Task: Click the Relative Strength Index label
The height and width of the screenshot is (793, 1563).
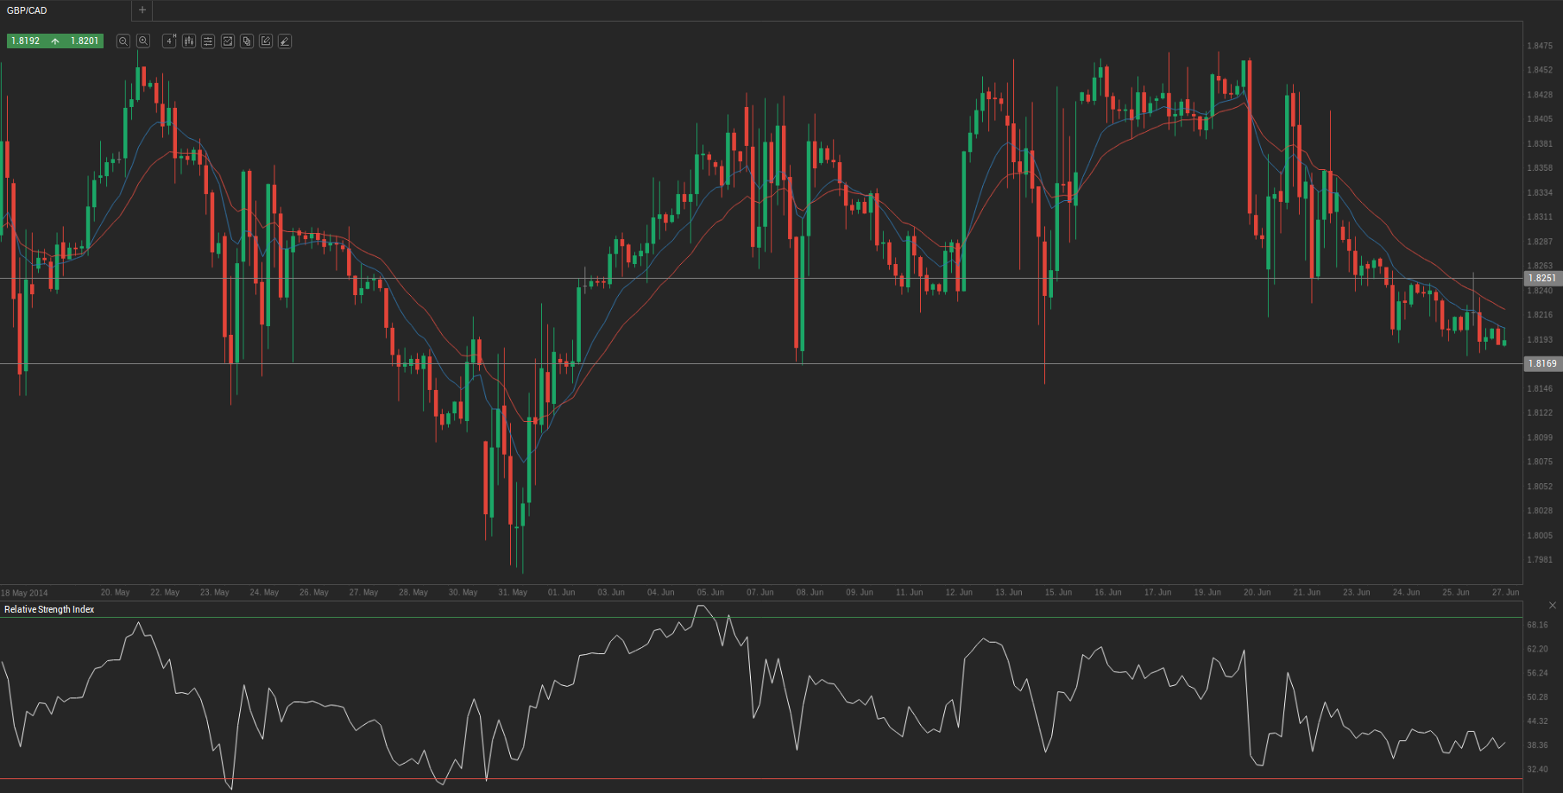Action: tap(49, 610)
